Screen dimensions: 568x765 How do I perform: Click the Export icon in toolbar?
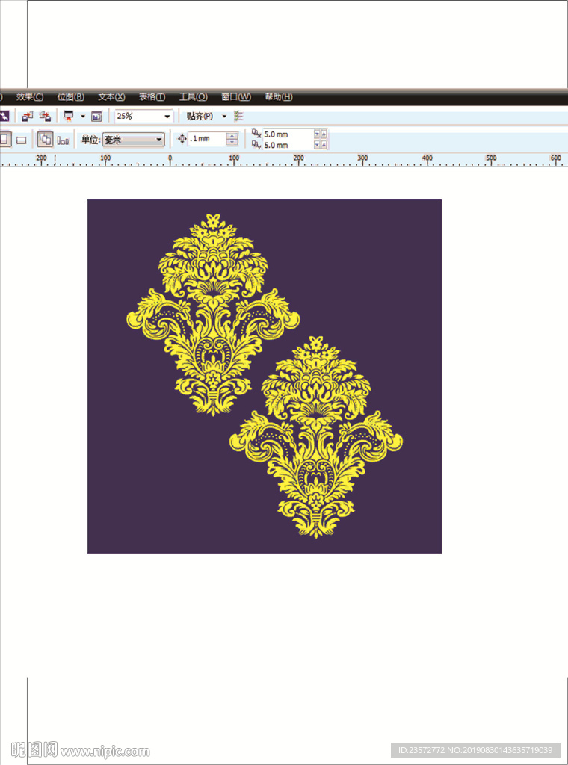pos(46,116)
